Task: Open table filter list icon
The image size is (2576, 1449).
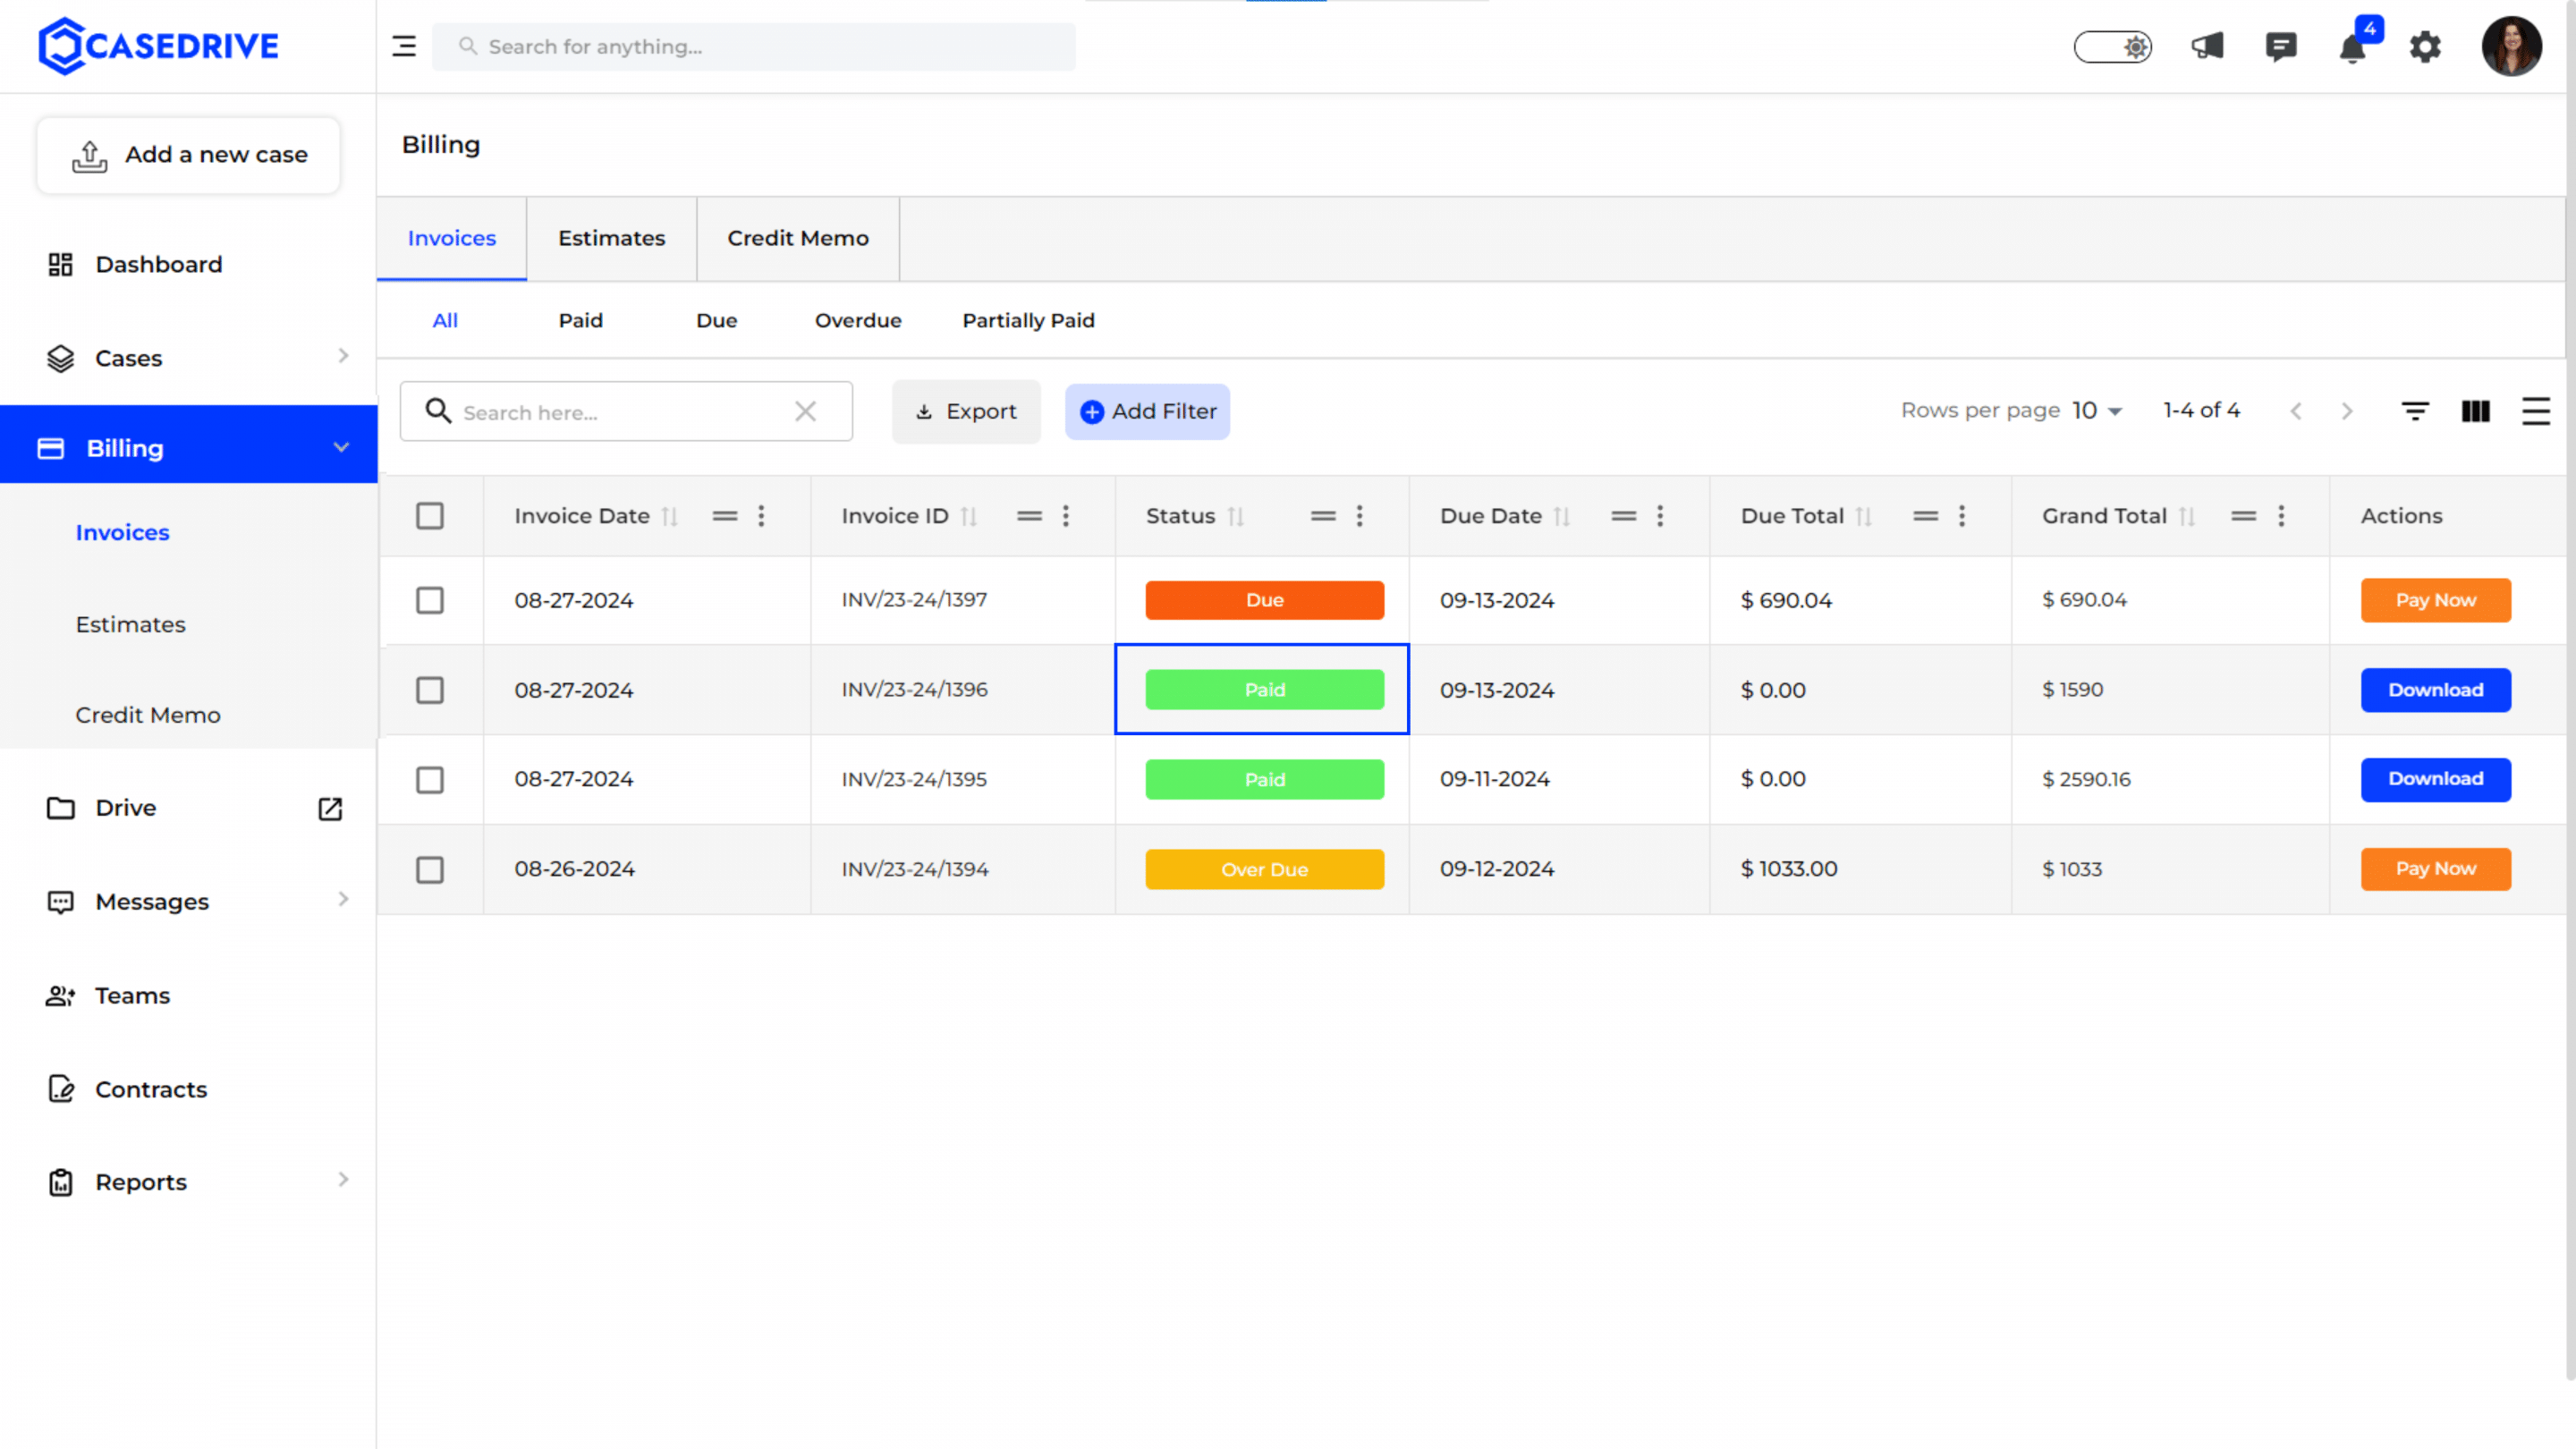Action: [2415, 411]
